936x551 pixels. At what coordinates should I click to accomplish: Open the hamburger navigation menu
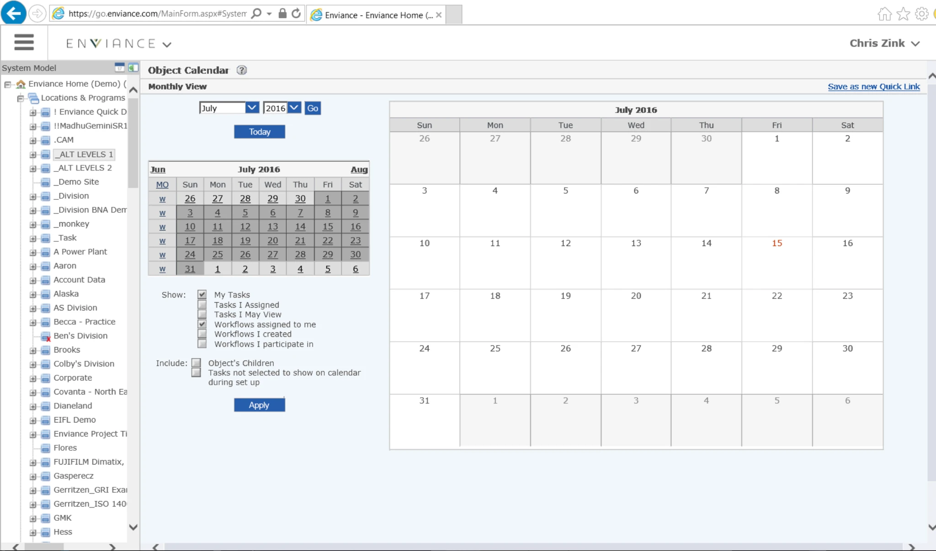[x=24, y=43]
